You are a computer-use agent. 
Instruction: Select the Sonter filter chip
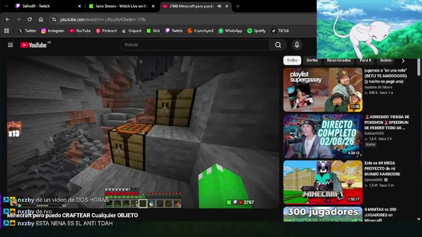(312, 60)
